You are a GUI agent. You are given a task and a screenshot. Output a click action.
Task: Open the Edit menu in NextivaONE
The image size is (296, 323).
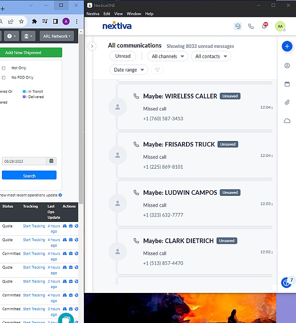pyautogui.click(x=107, y=14)
